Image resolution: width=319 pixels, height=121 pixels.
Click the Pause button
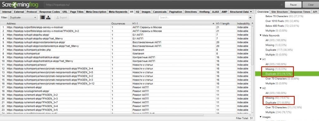pos(293,5)
